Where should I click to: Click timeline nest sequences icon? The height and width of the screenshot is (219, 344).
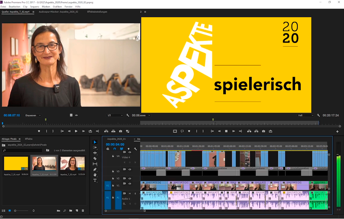click(x=108, y=149)
